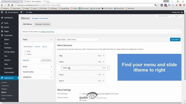Open Testimonials in admin sidebar
The width and height of the screenshot is (186, 104).
pos(9,73)
